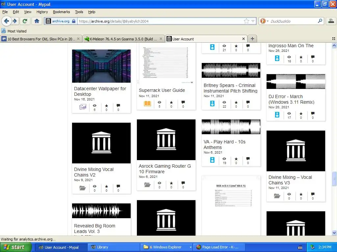Click the Datacenter server room thumbnail
The height and width of the screenshot is (252, 337).
[x=101, y=66]
